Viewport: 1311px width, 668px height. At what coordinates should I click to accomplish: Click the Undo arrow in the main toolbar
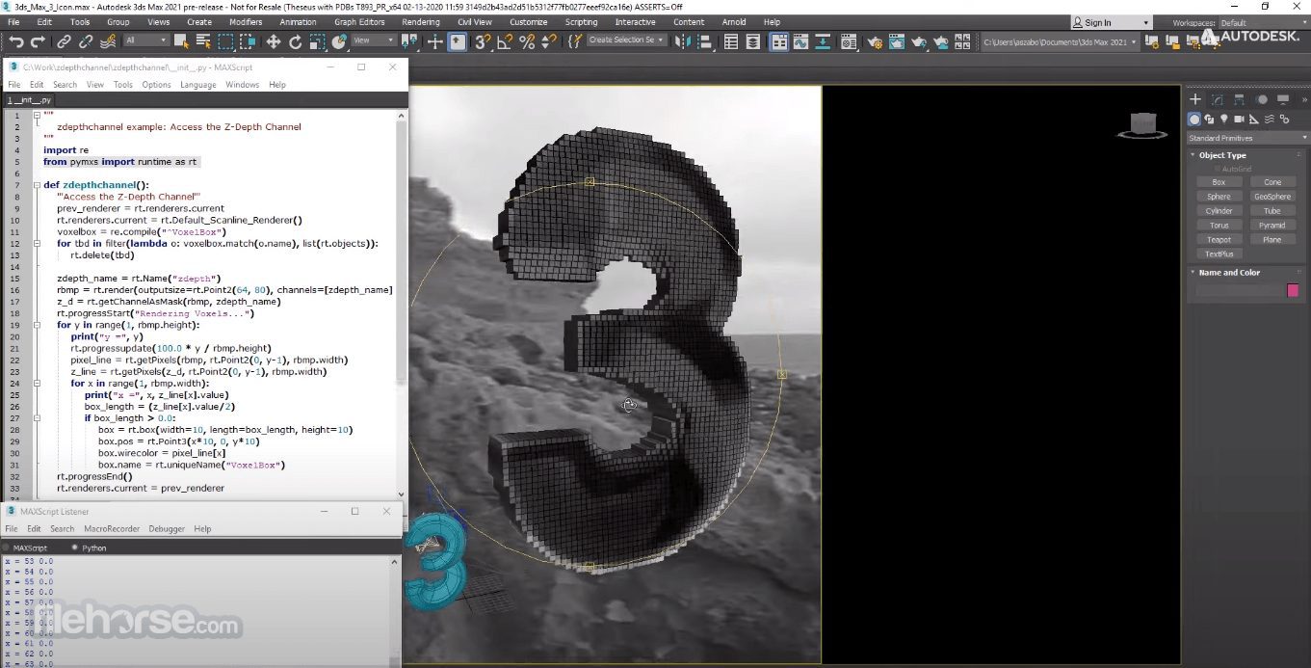pos(16,41)
